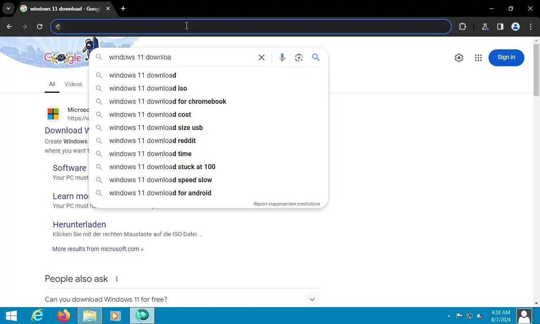Screen dimensions: 540x324
Task: Open 'More results from microsoft.com' link
Action: 98,249
